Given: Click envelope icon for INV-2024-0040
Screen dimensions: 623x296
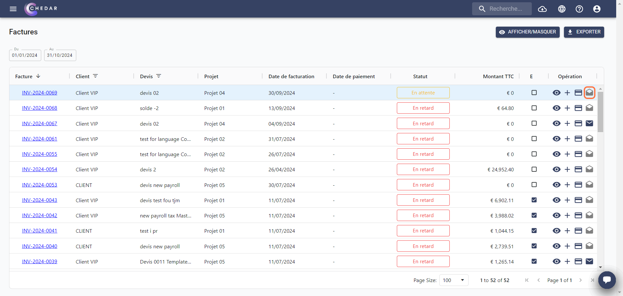Looking at the screenshot, I should coord(590,246).
